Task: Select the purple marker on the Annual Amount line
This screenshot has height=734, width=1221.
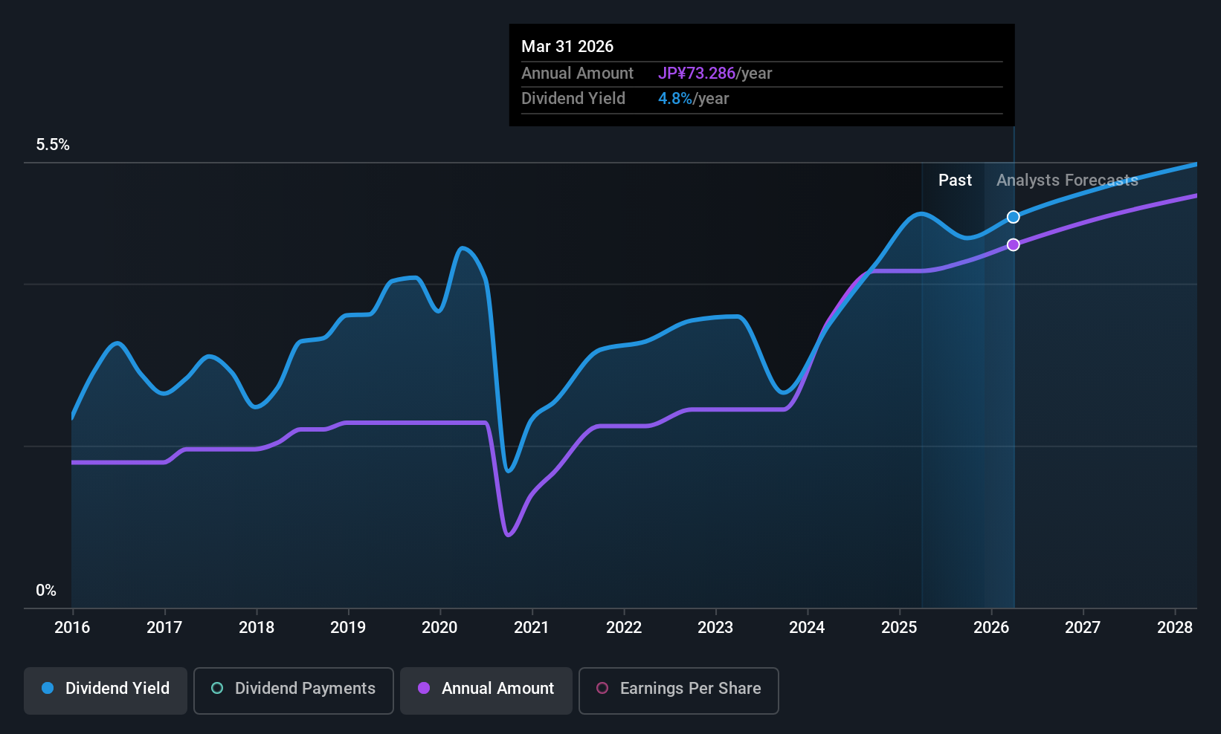Action: point(1013,244)
